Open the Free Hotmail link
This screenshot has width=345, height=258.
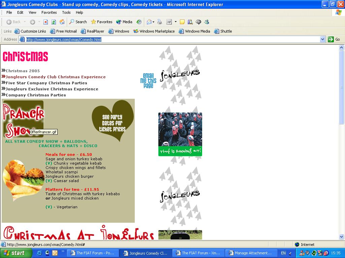coord(63,31)
